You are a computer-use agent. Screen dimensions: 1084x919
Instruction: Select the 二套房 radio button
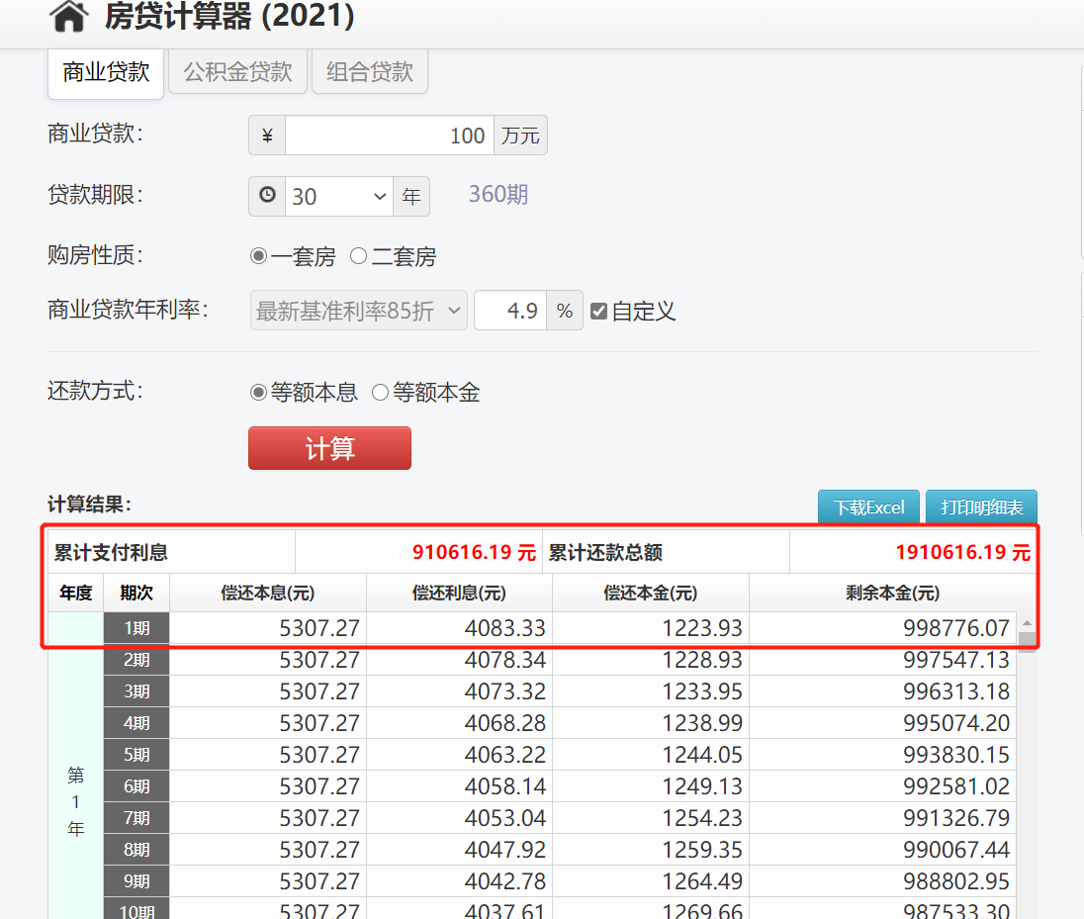click(358, 255)
